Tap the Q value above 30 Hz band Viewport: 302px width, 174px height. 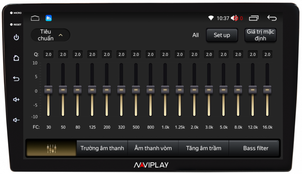pos(48,55)
